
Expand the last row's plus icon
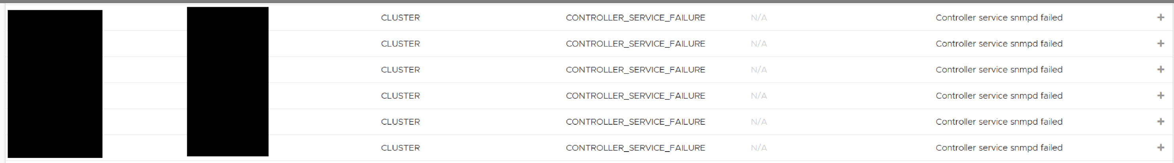click(1160, 147)
